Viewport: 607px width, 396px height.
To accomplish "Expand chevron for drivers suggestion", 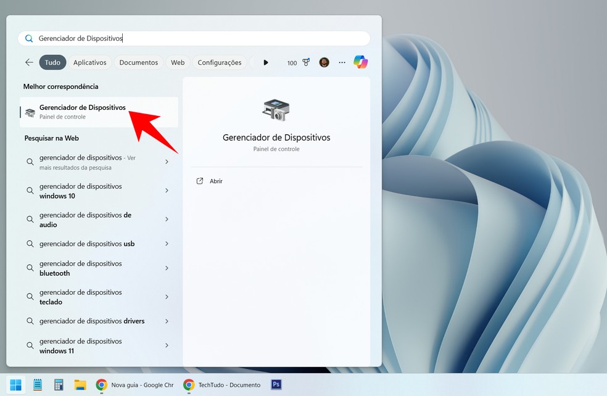I will coord(167,321).
